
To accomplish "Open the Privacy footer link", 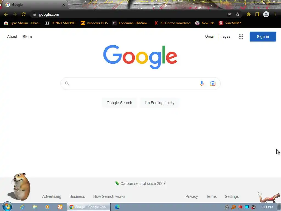I will (192, 196).
